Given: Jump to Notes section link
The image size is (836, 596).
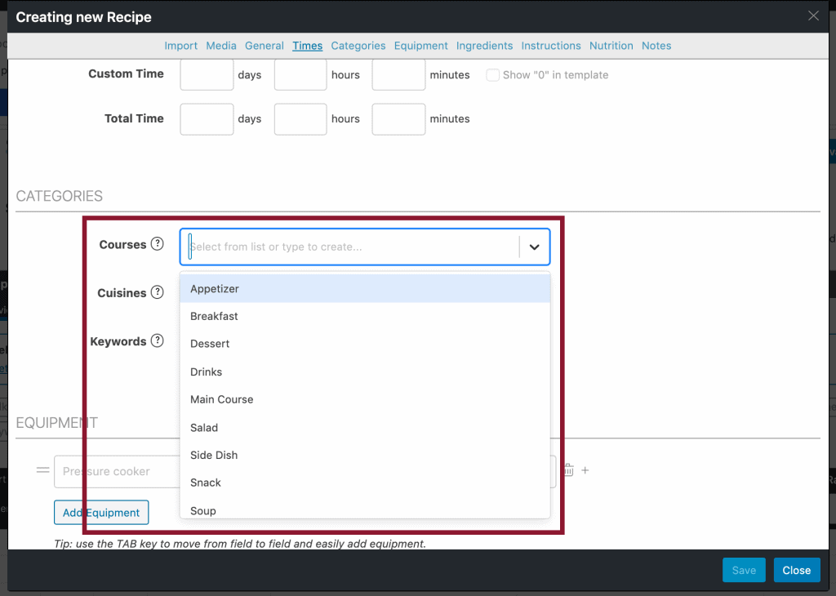Looking at the screenshot, I should (x=656, y=46).
